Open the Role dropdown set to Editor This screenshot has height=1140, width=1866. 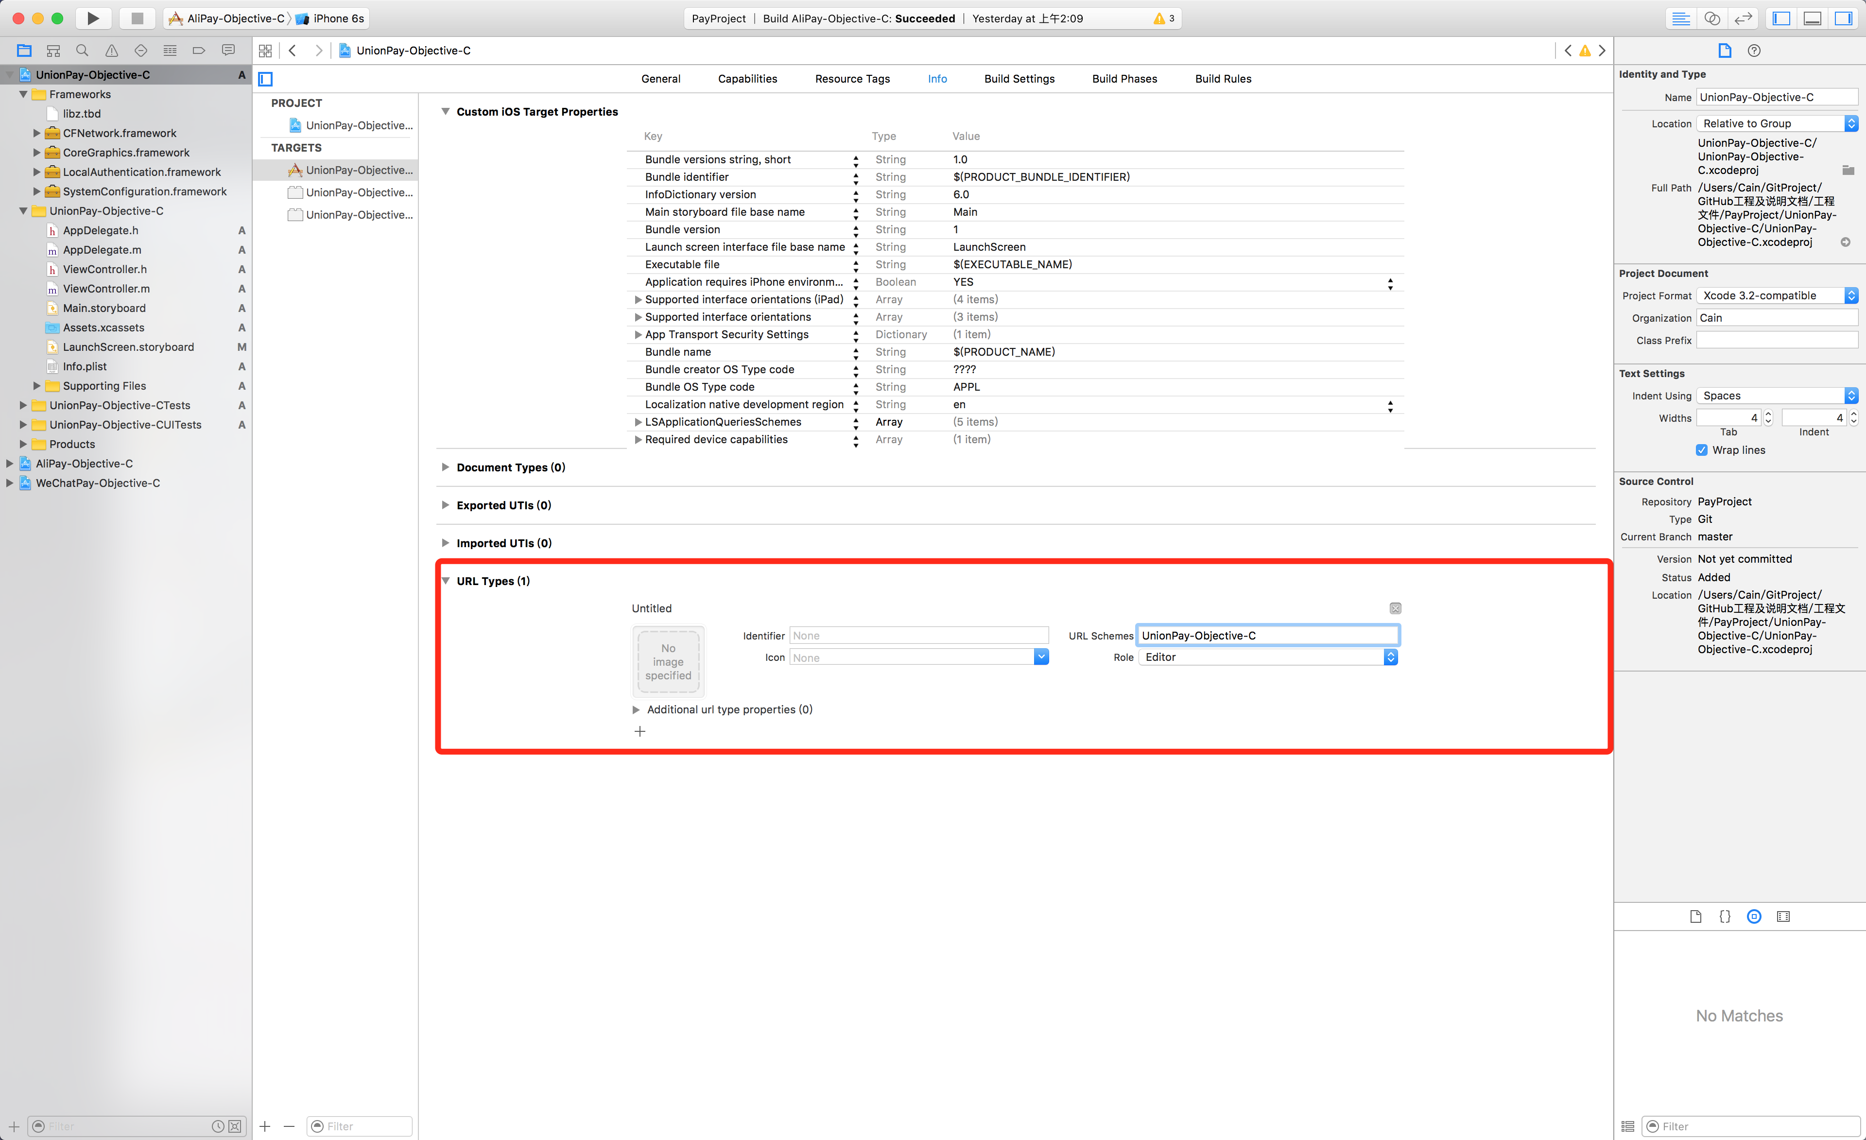point(1268,657)
